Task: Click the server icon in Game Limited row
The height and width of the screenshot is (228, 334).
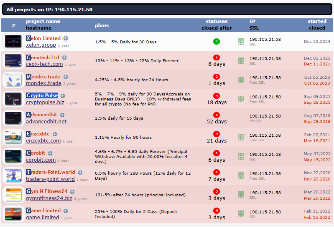Action: [x=241, y=214]
